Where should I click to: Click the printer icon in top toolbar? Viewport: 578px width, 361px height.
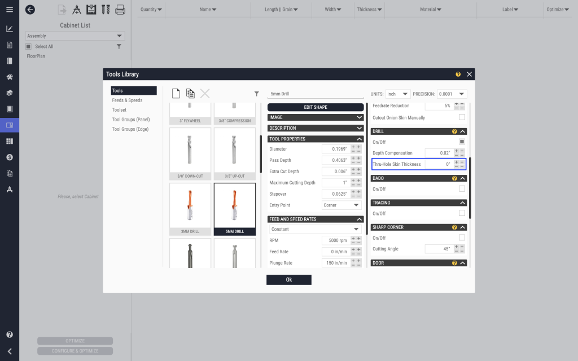pyautogui.click(x=120, y=10)
